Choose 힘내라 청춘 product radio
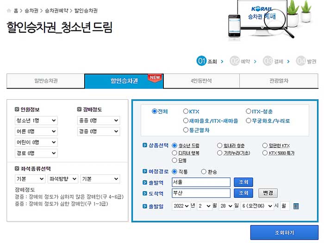 pyautogui.click(x=219, y=146)
